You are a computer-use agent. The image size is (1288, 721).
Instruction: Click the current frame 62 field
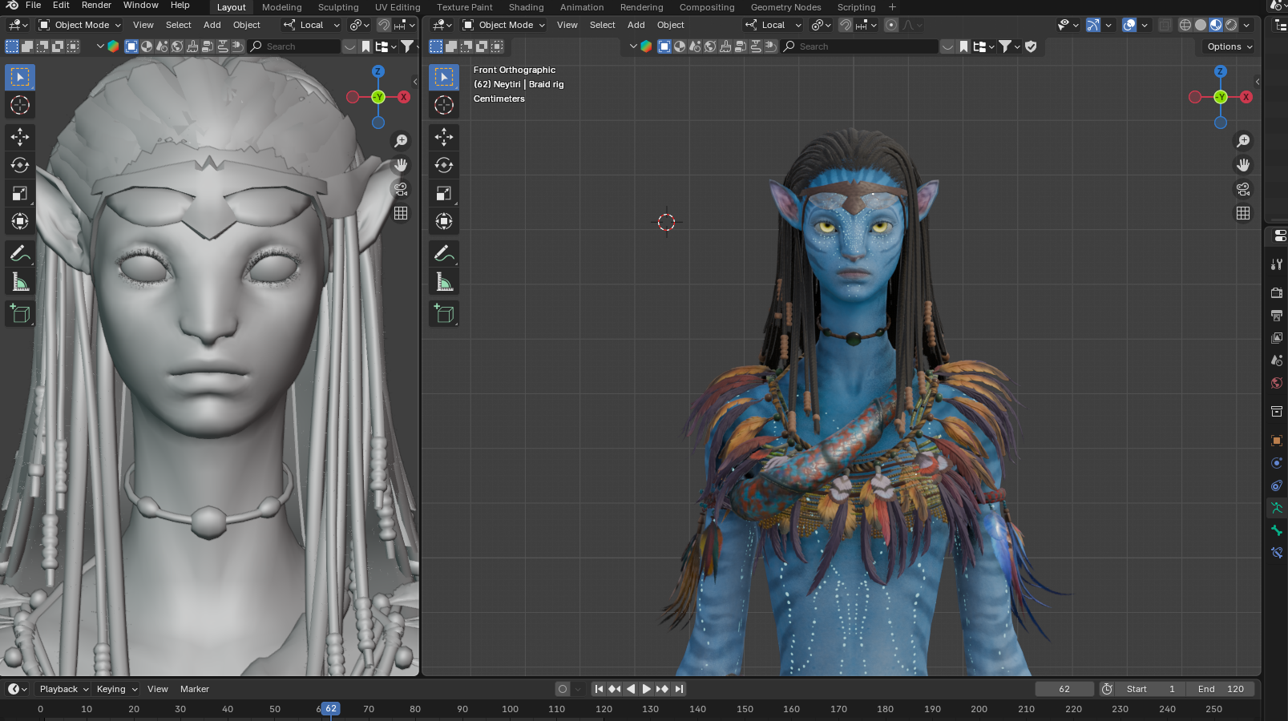tap(1064, 689)
